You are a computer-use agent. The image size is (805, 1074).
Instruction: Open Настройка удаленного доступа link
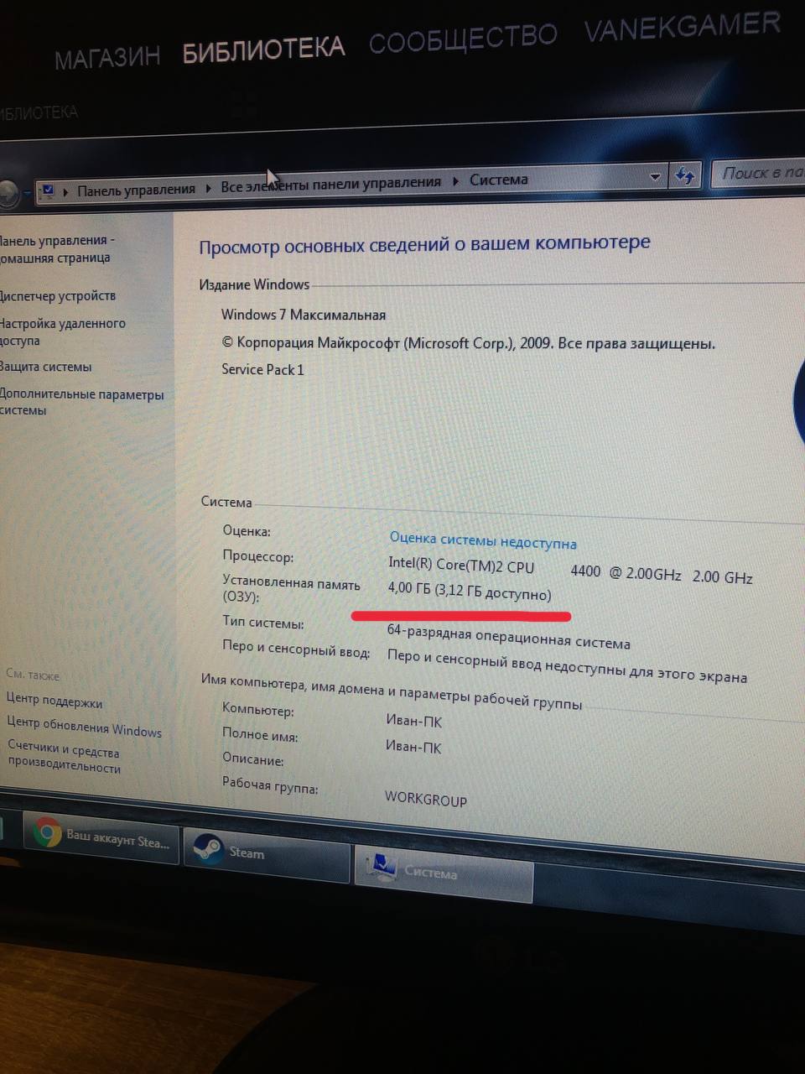pos(62,332)
